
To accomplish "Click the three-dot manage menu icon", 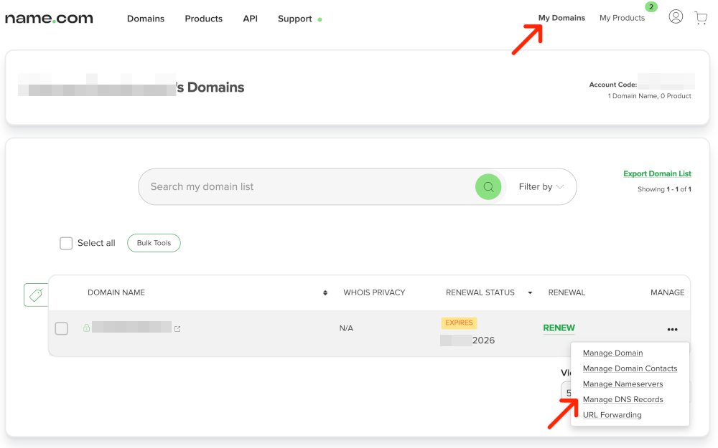I will tap(672, 330).
